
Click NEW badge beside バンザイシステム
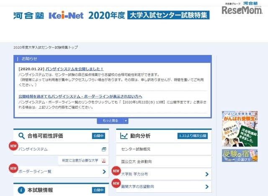point(13,146)
